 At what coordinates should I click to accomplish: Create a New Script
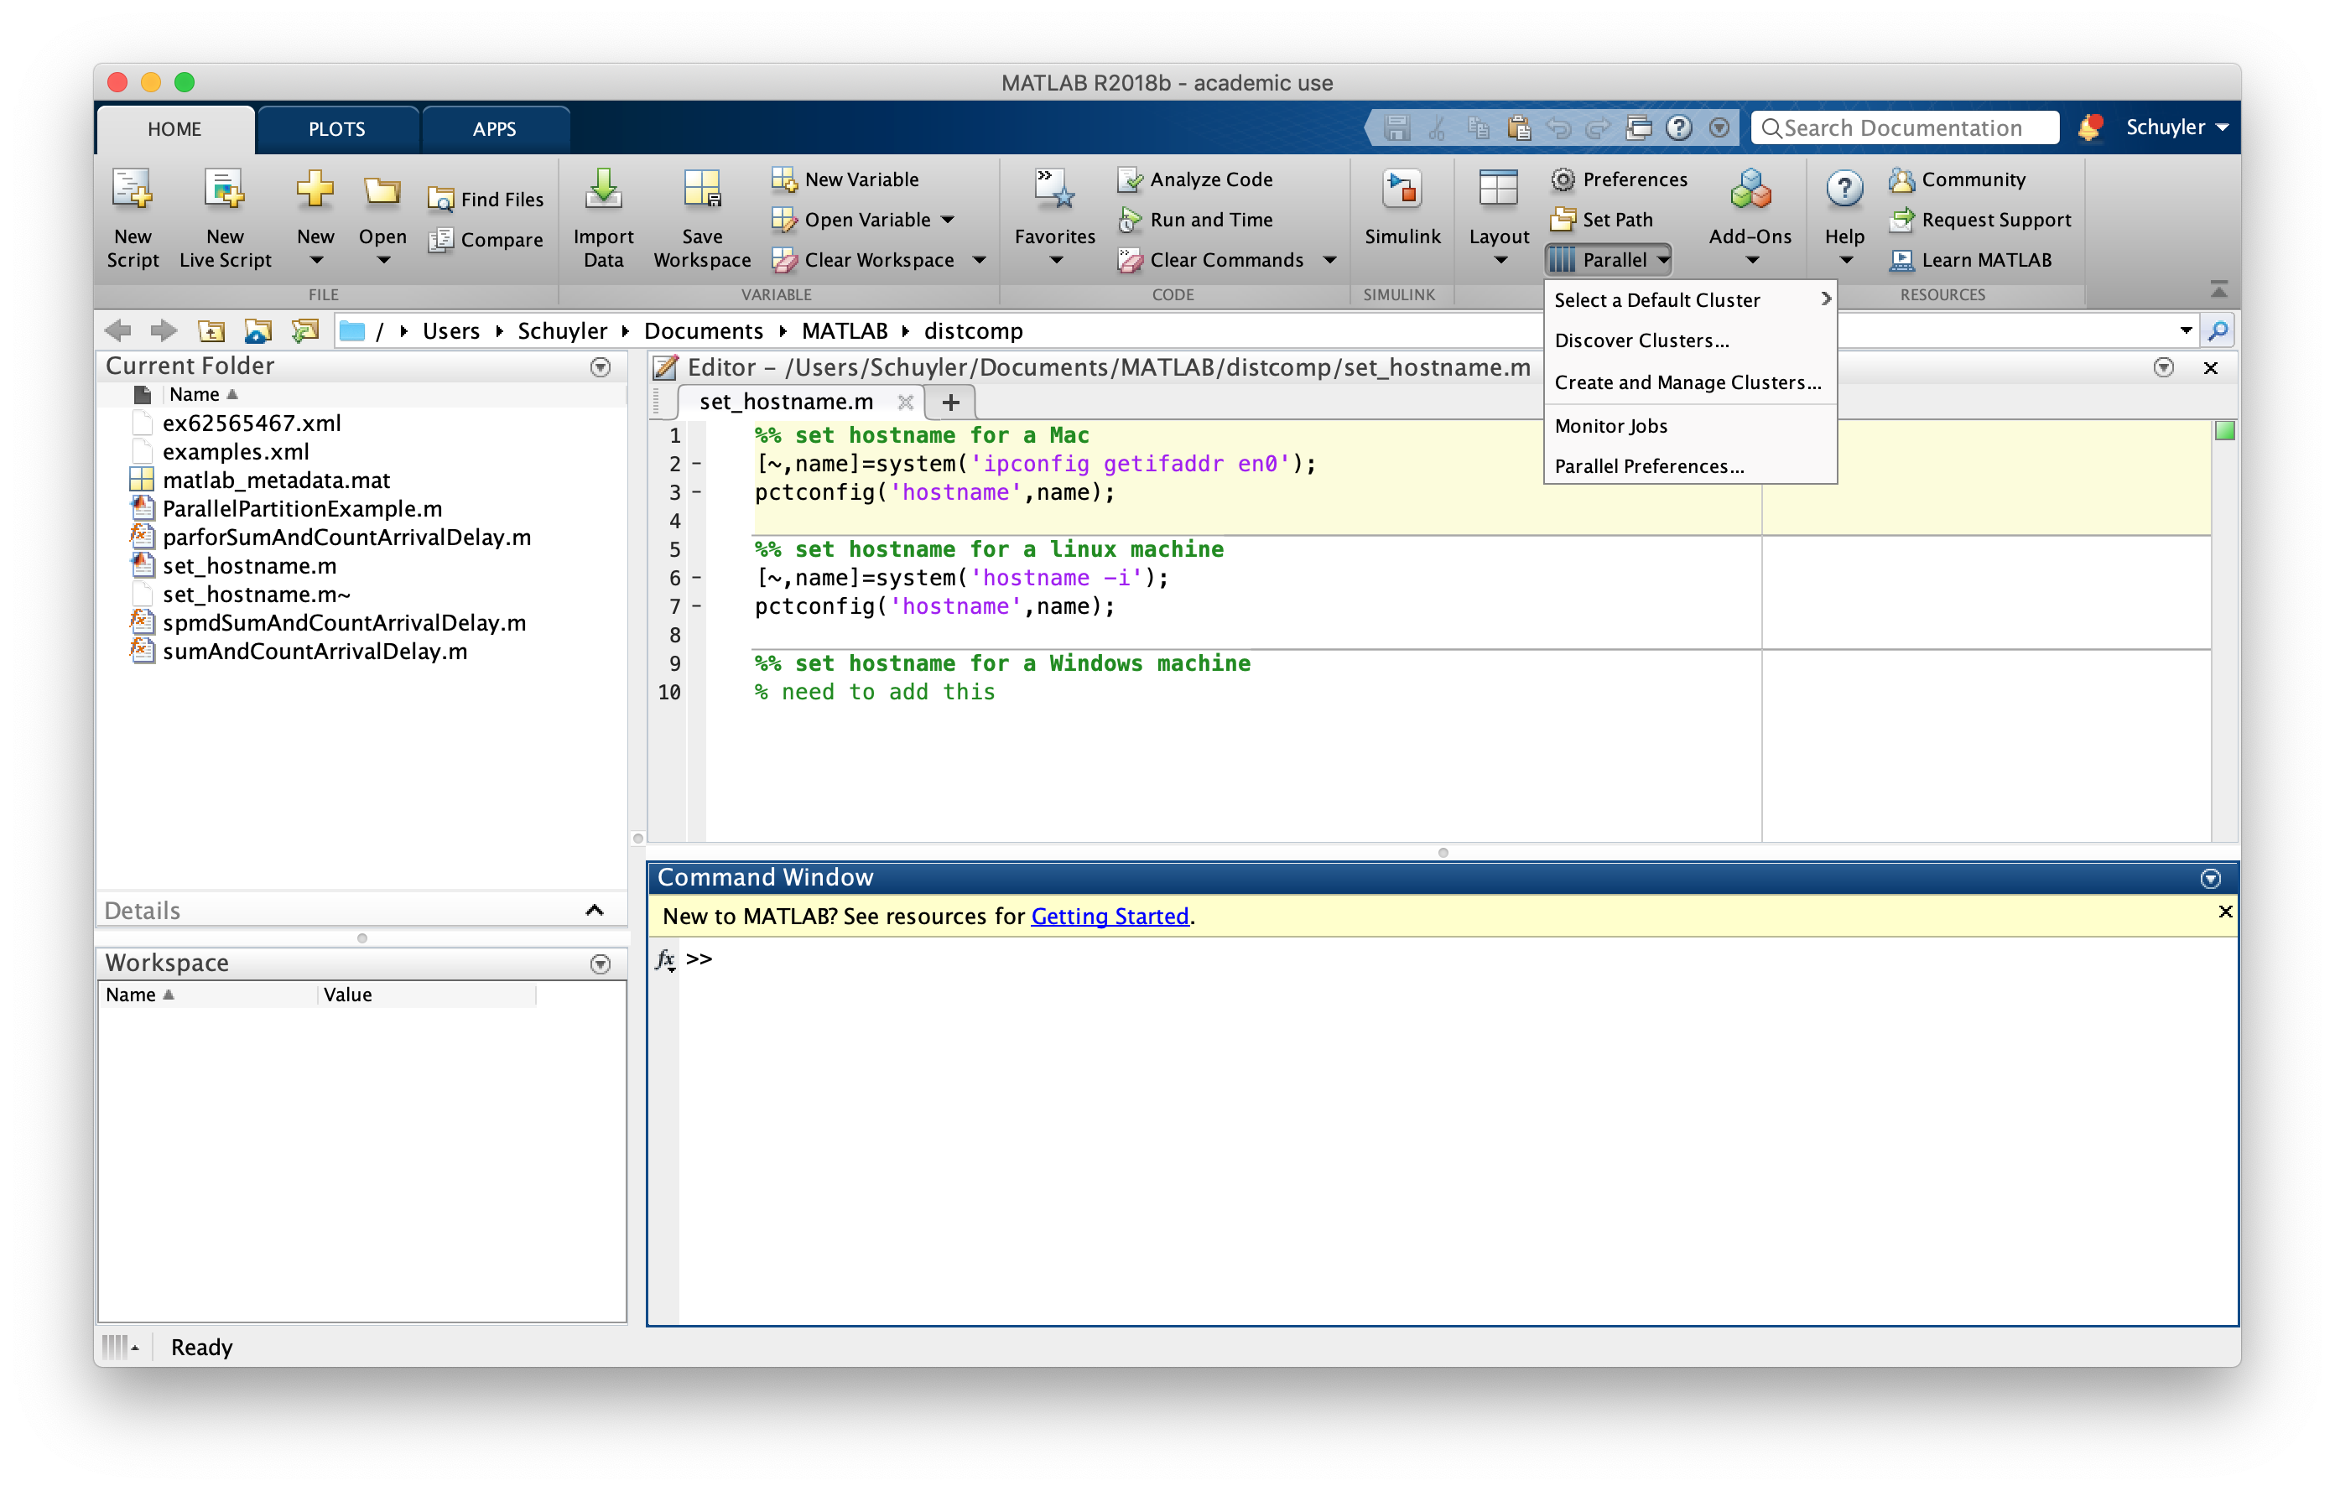tap(132, 218)
